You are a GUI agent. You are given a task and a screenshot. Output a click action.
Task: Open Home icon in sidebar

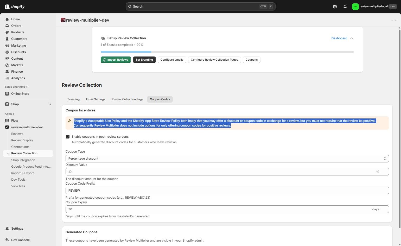point(7,19)
